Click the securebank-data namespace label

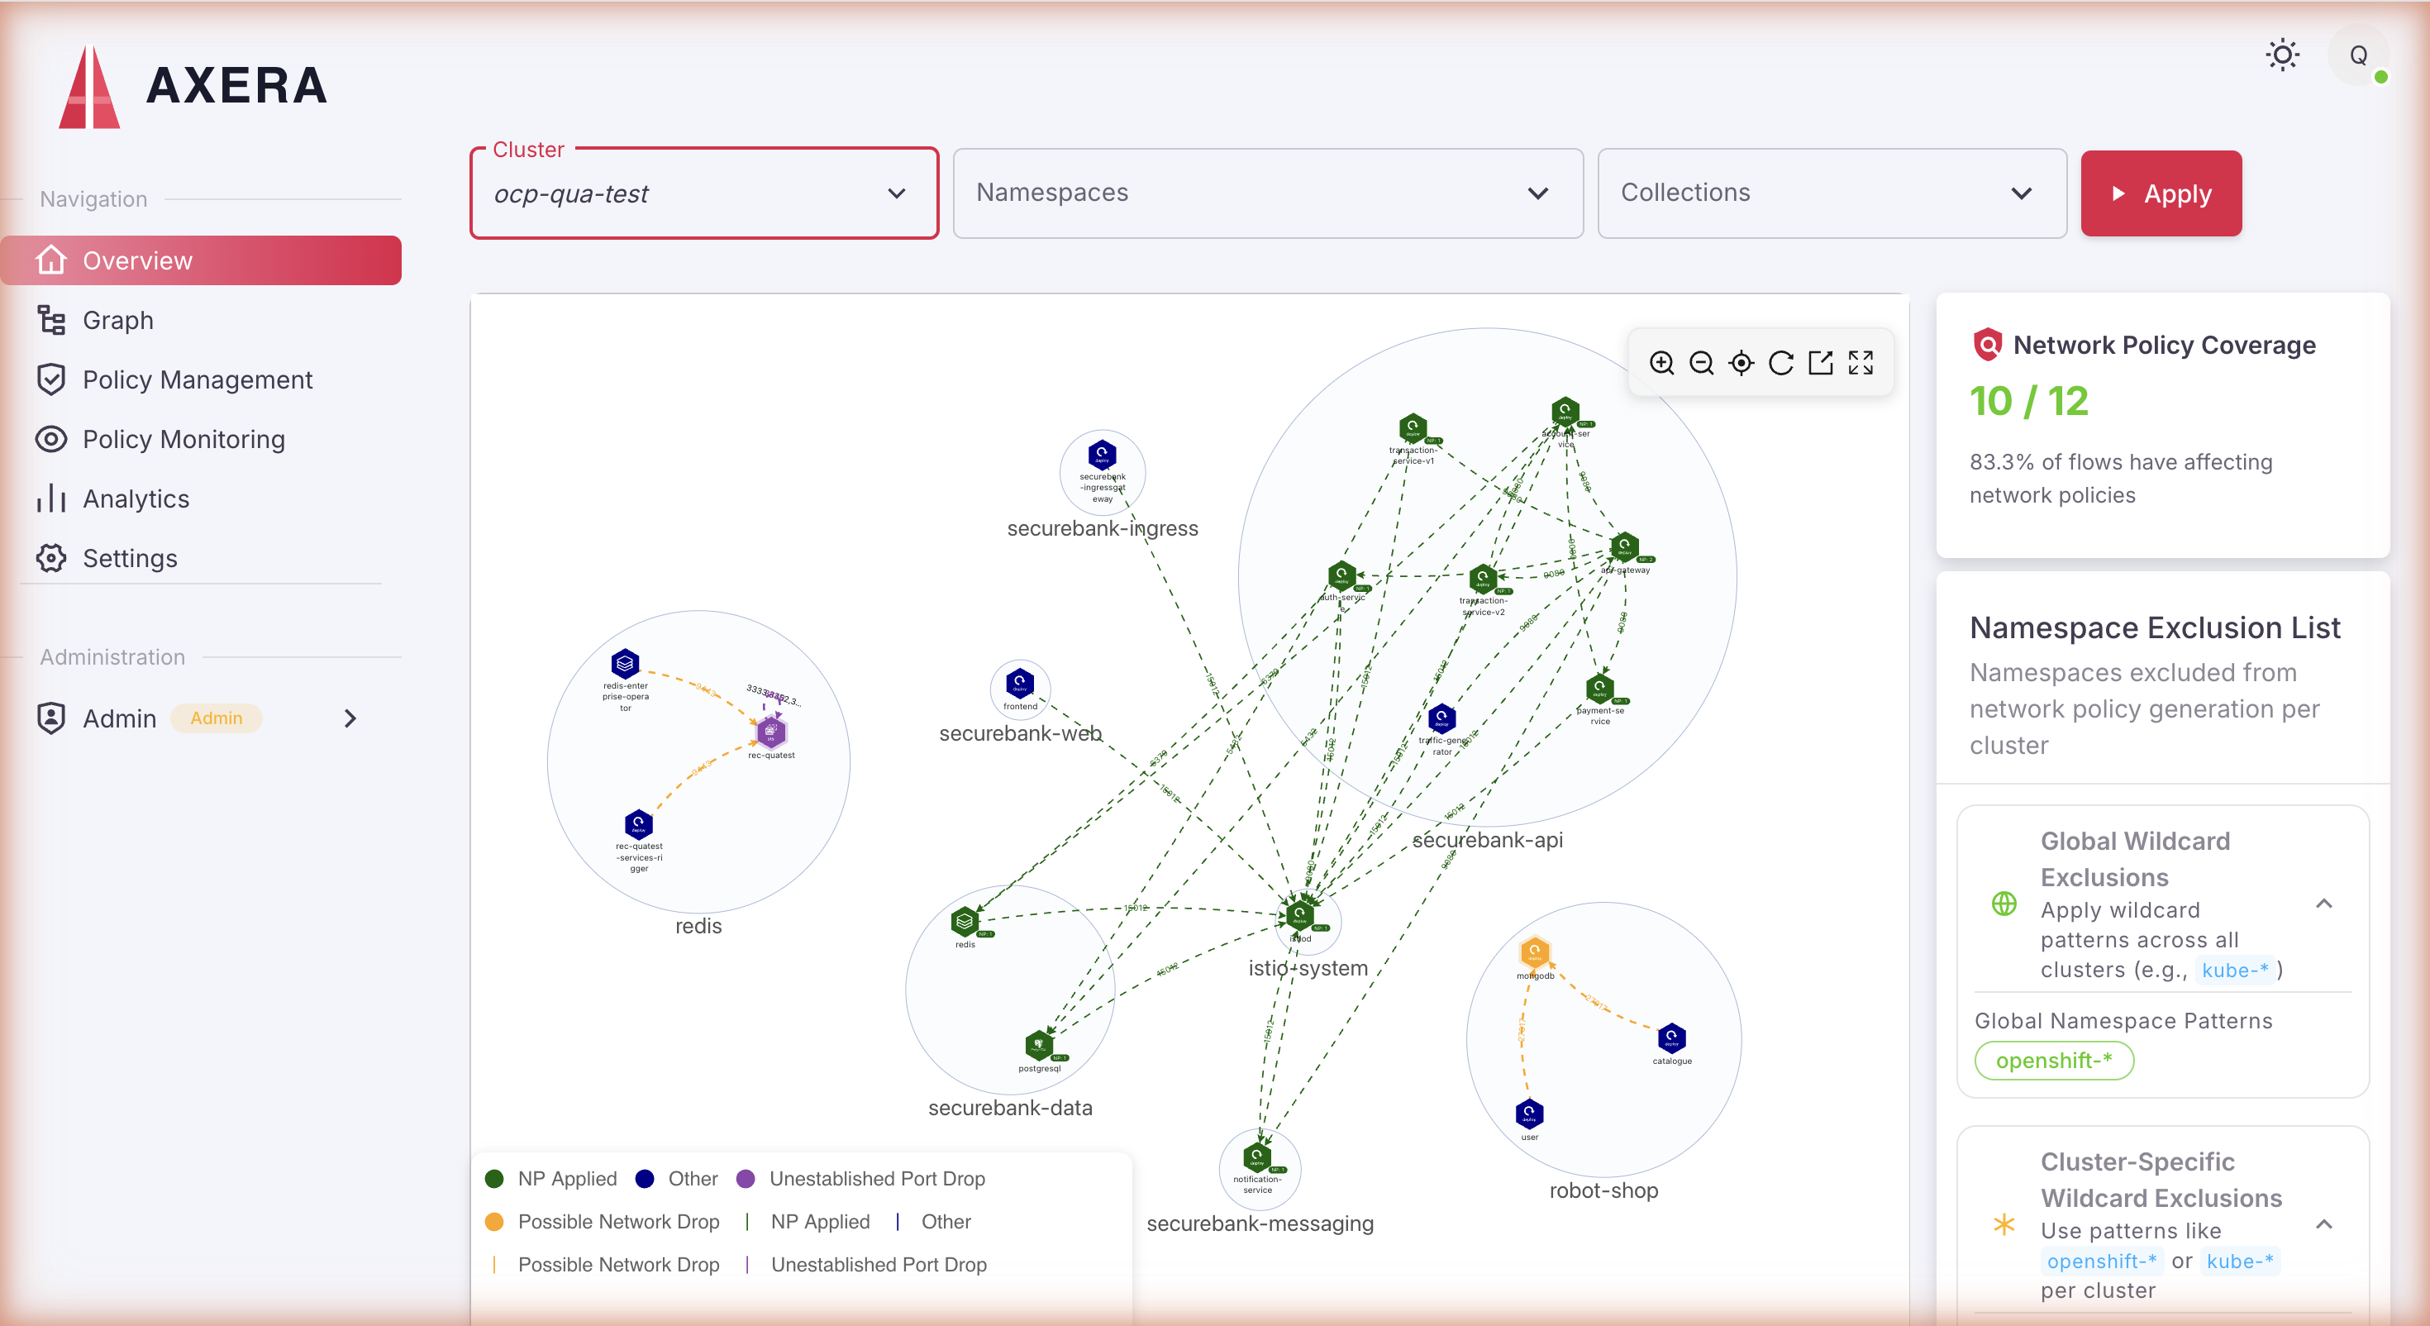click(1010, 1107)
